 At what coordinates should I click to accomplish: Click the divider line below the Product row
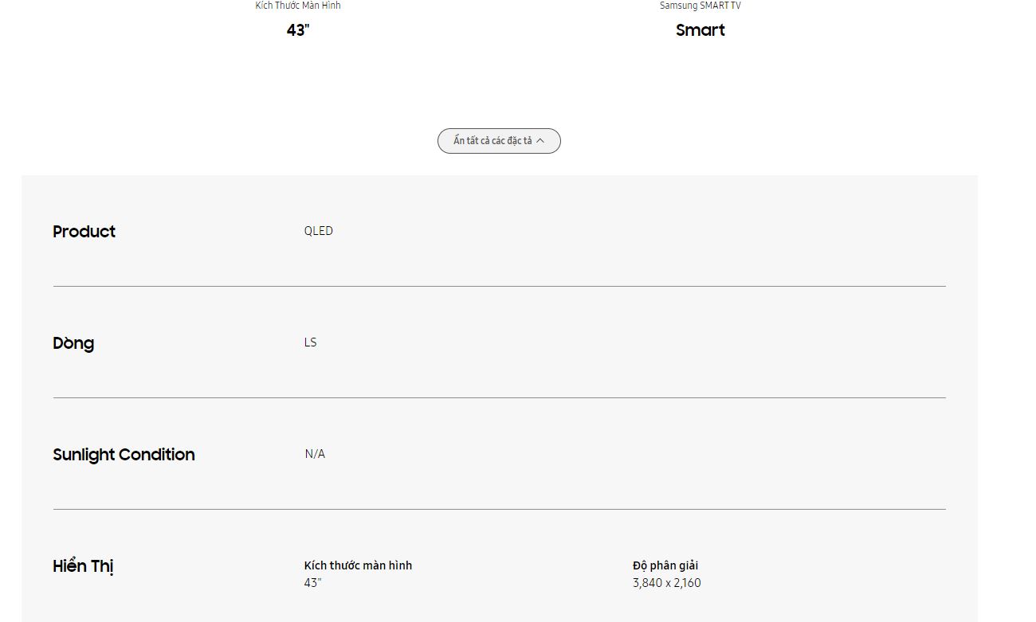tap(500, 286)
